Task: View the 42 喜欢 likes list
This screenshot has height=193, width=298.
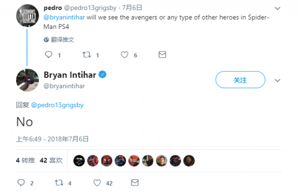Action: (51, 160)
